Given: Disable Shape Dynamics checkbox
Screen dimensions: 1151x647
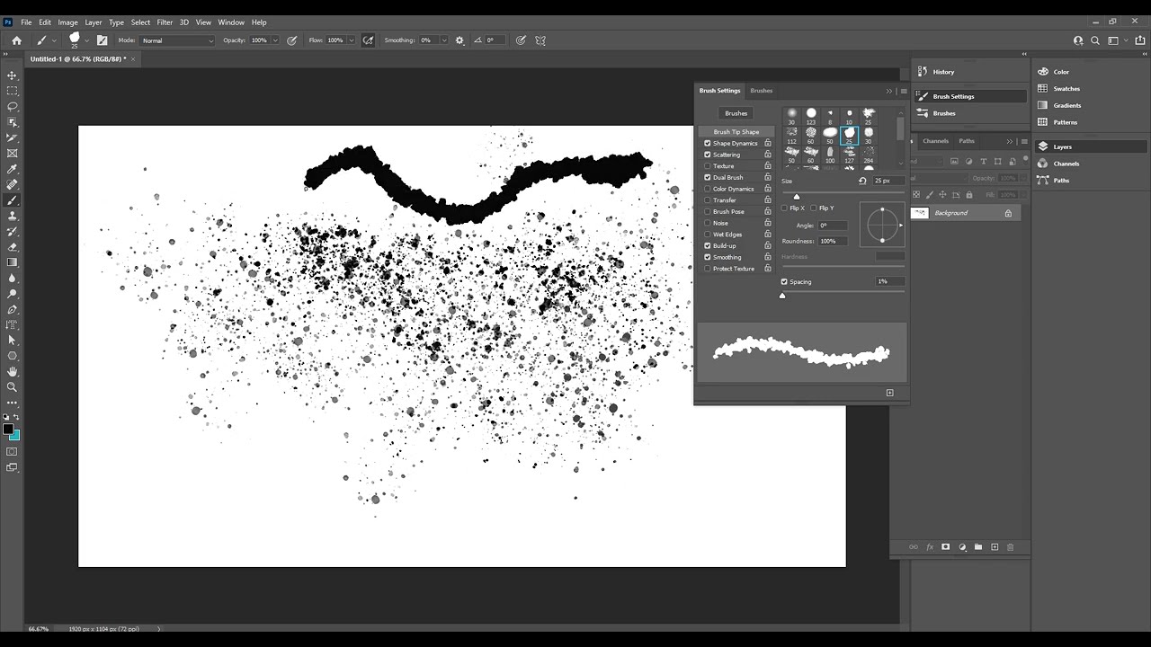Looking at the screenshot, I should [708, 143].
